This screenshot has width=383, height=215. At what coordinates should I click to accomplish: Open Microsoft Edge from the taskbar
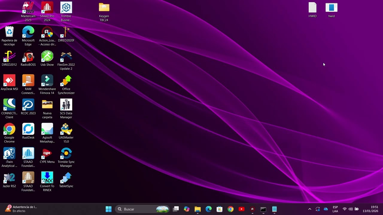pos(209,209)
